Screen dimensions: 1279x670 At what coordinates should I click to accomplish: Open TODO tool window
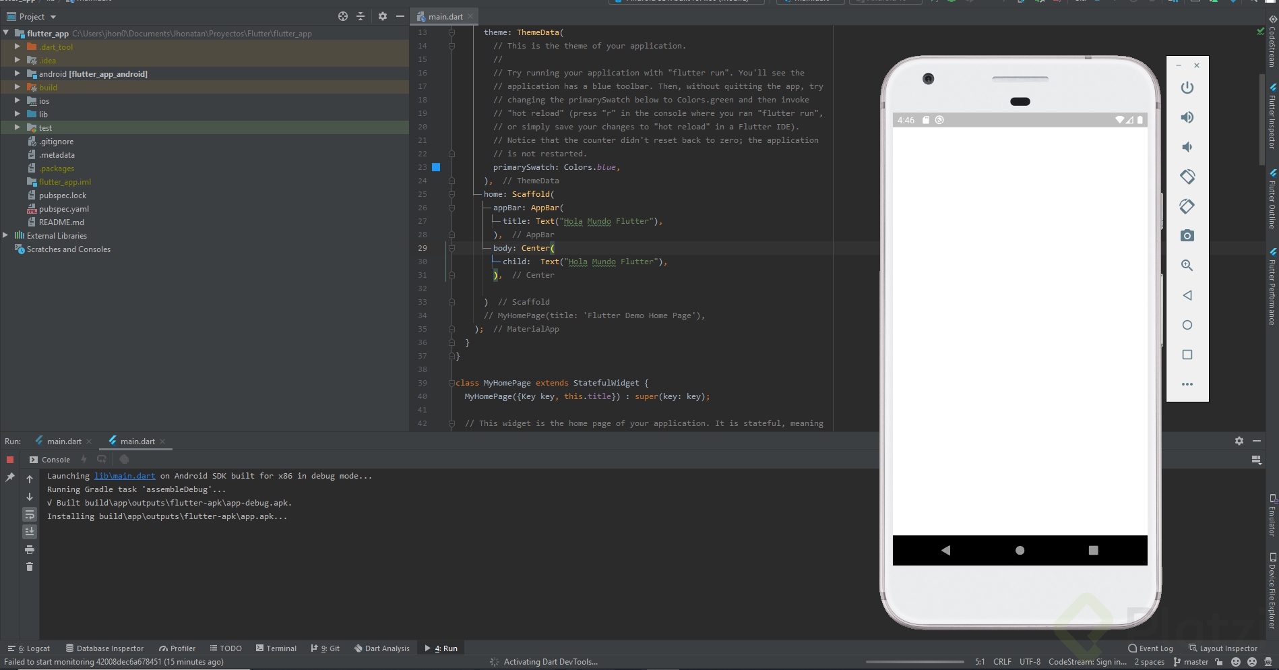click(226, 648)
